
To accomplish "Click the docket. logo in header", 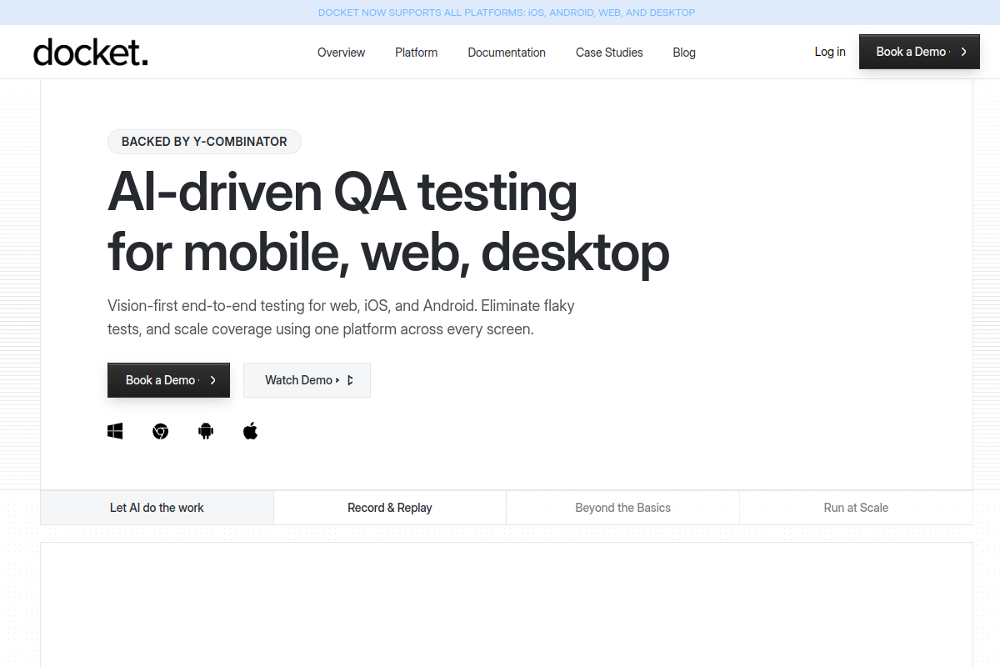I will pos(91,53).
